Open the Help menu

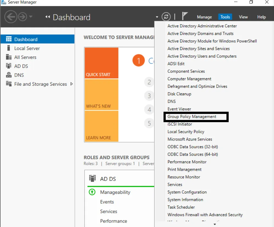[261, 17]
